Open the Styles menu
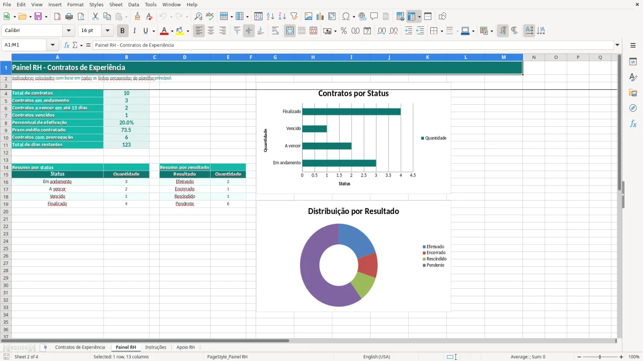 [x=96, y=4]
